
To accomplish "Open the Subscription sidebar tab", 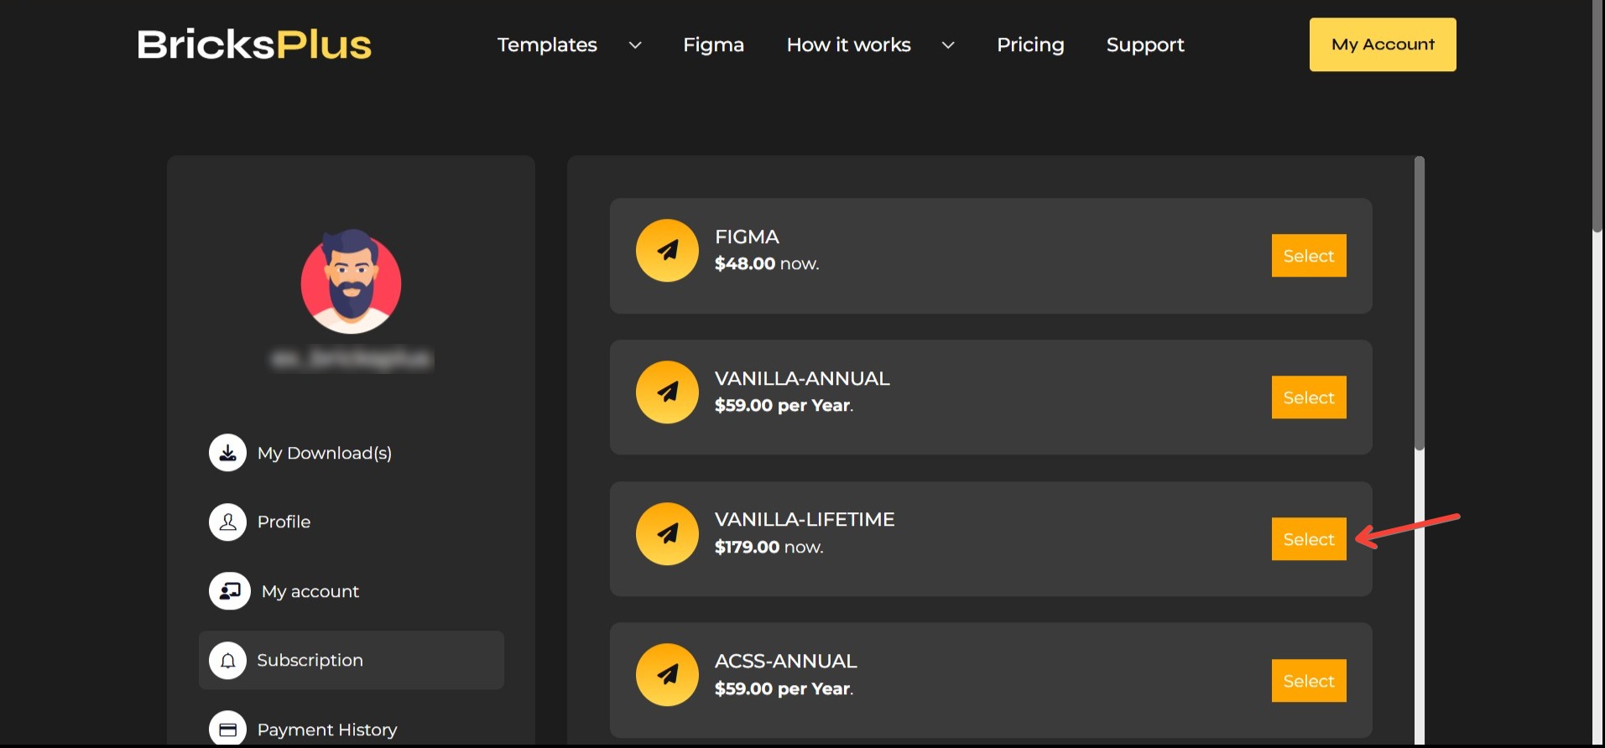I will coord(352,660).
